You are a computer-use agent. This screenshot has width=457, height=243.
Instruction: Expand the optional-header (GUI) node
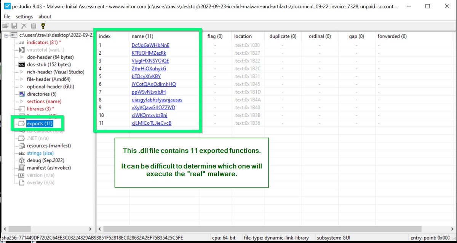pos(22,87)
